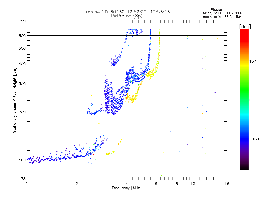Image resolution: width=267 pixels, height=200 pixels.
Task: Click the plot title "Tromsø 20160430 12:52:00-12:53:43"
Action: click(126, 12)
